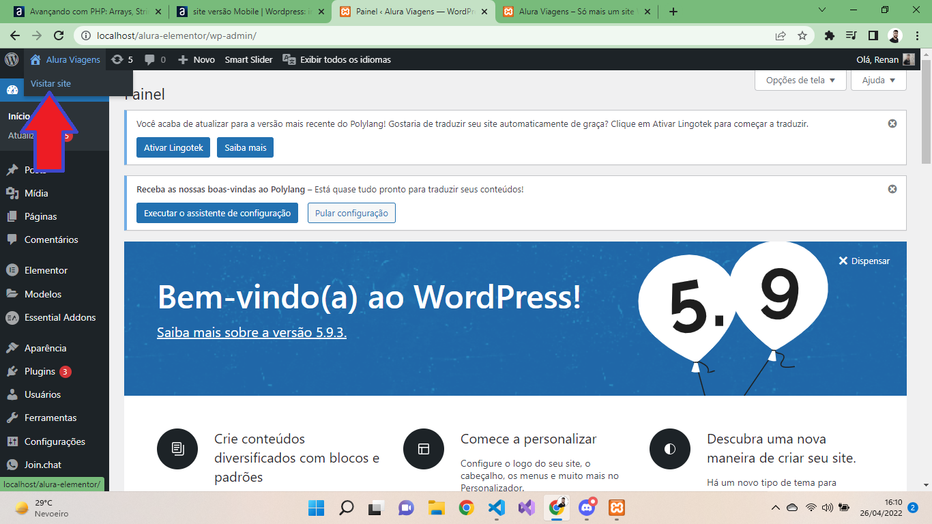Go back with the browser back arrow
932x524 pixels.
pos(15,35)
